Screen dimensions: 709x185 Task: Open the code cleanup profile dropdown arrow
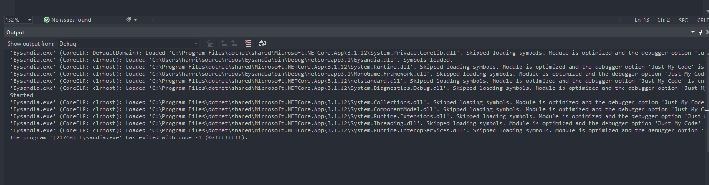(x=136, y=20)
